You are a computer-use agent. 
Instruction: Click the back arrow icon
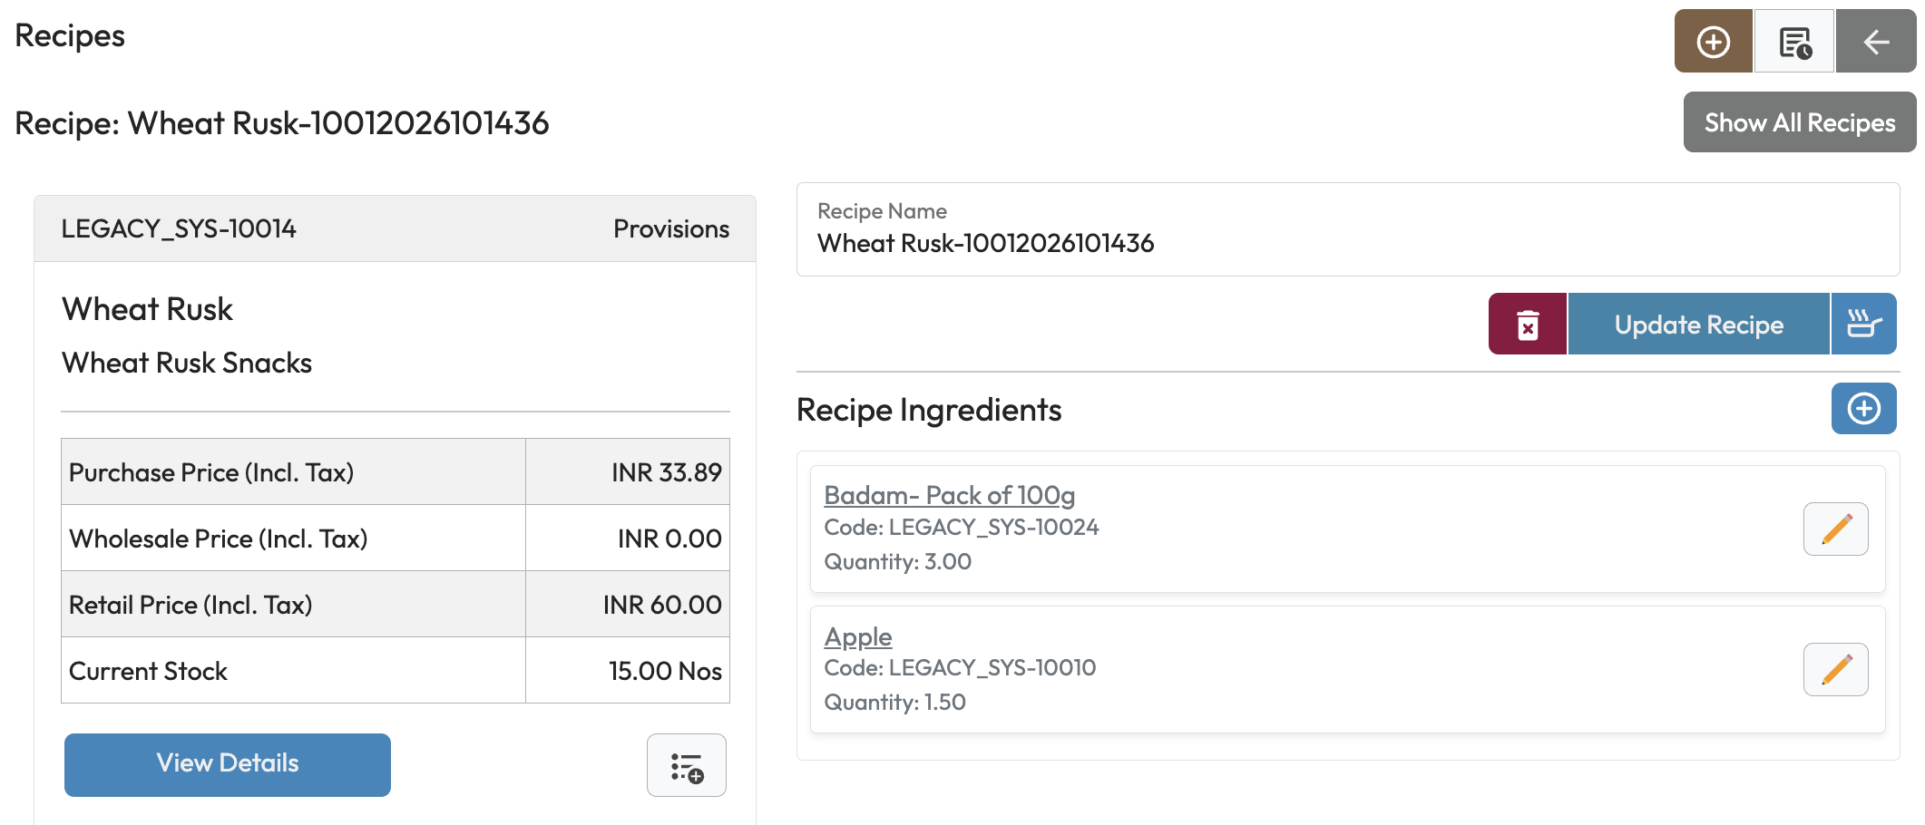pyautogui.click(x=1875, y=42)
